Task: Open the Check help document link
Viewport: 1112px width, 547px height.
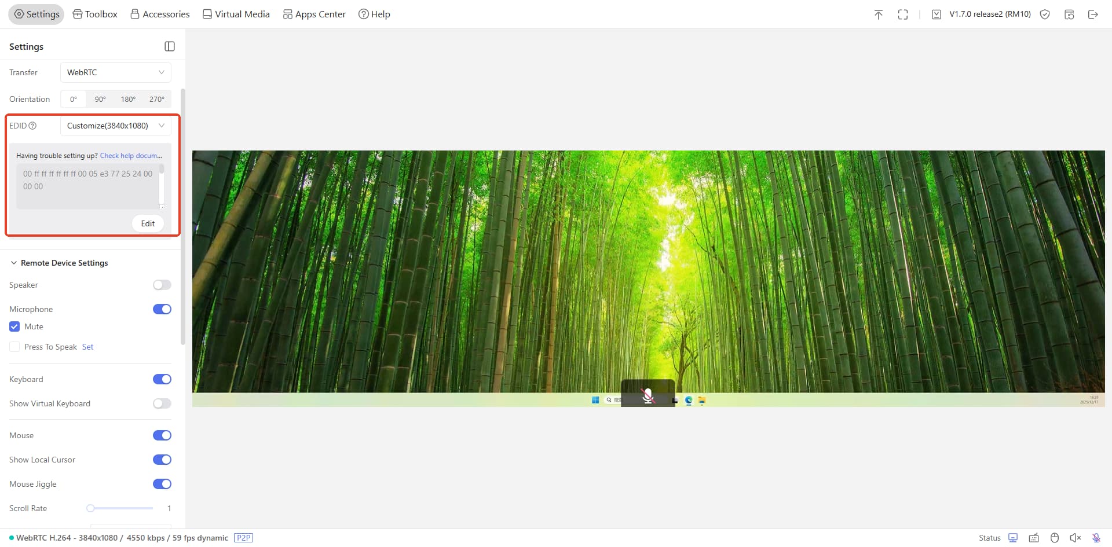Action: [x=131, y=156]
